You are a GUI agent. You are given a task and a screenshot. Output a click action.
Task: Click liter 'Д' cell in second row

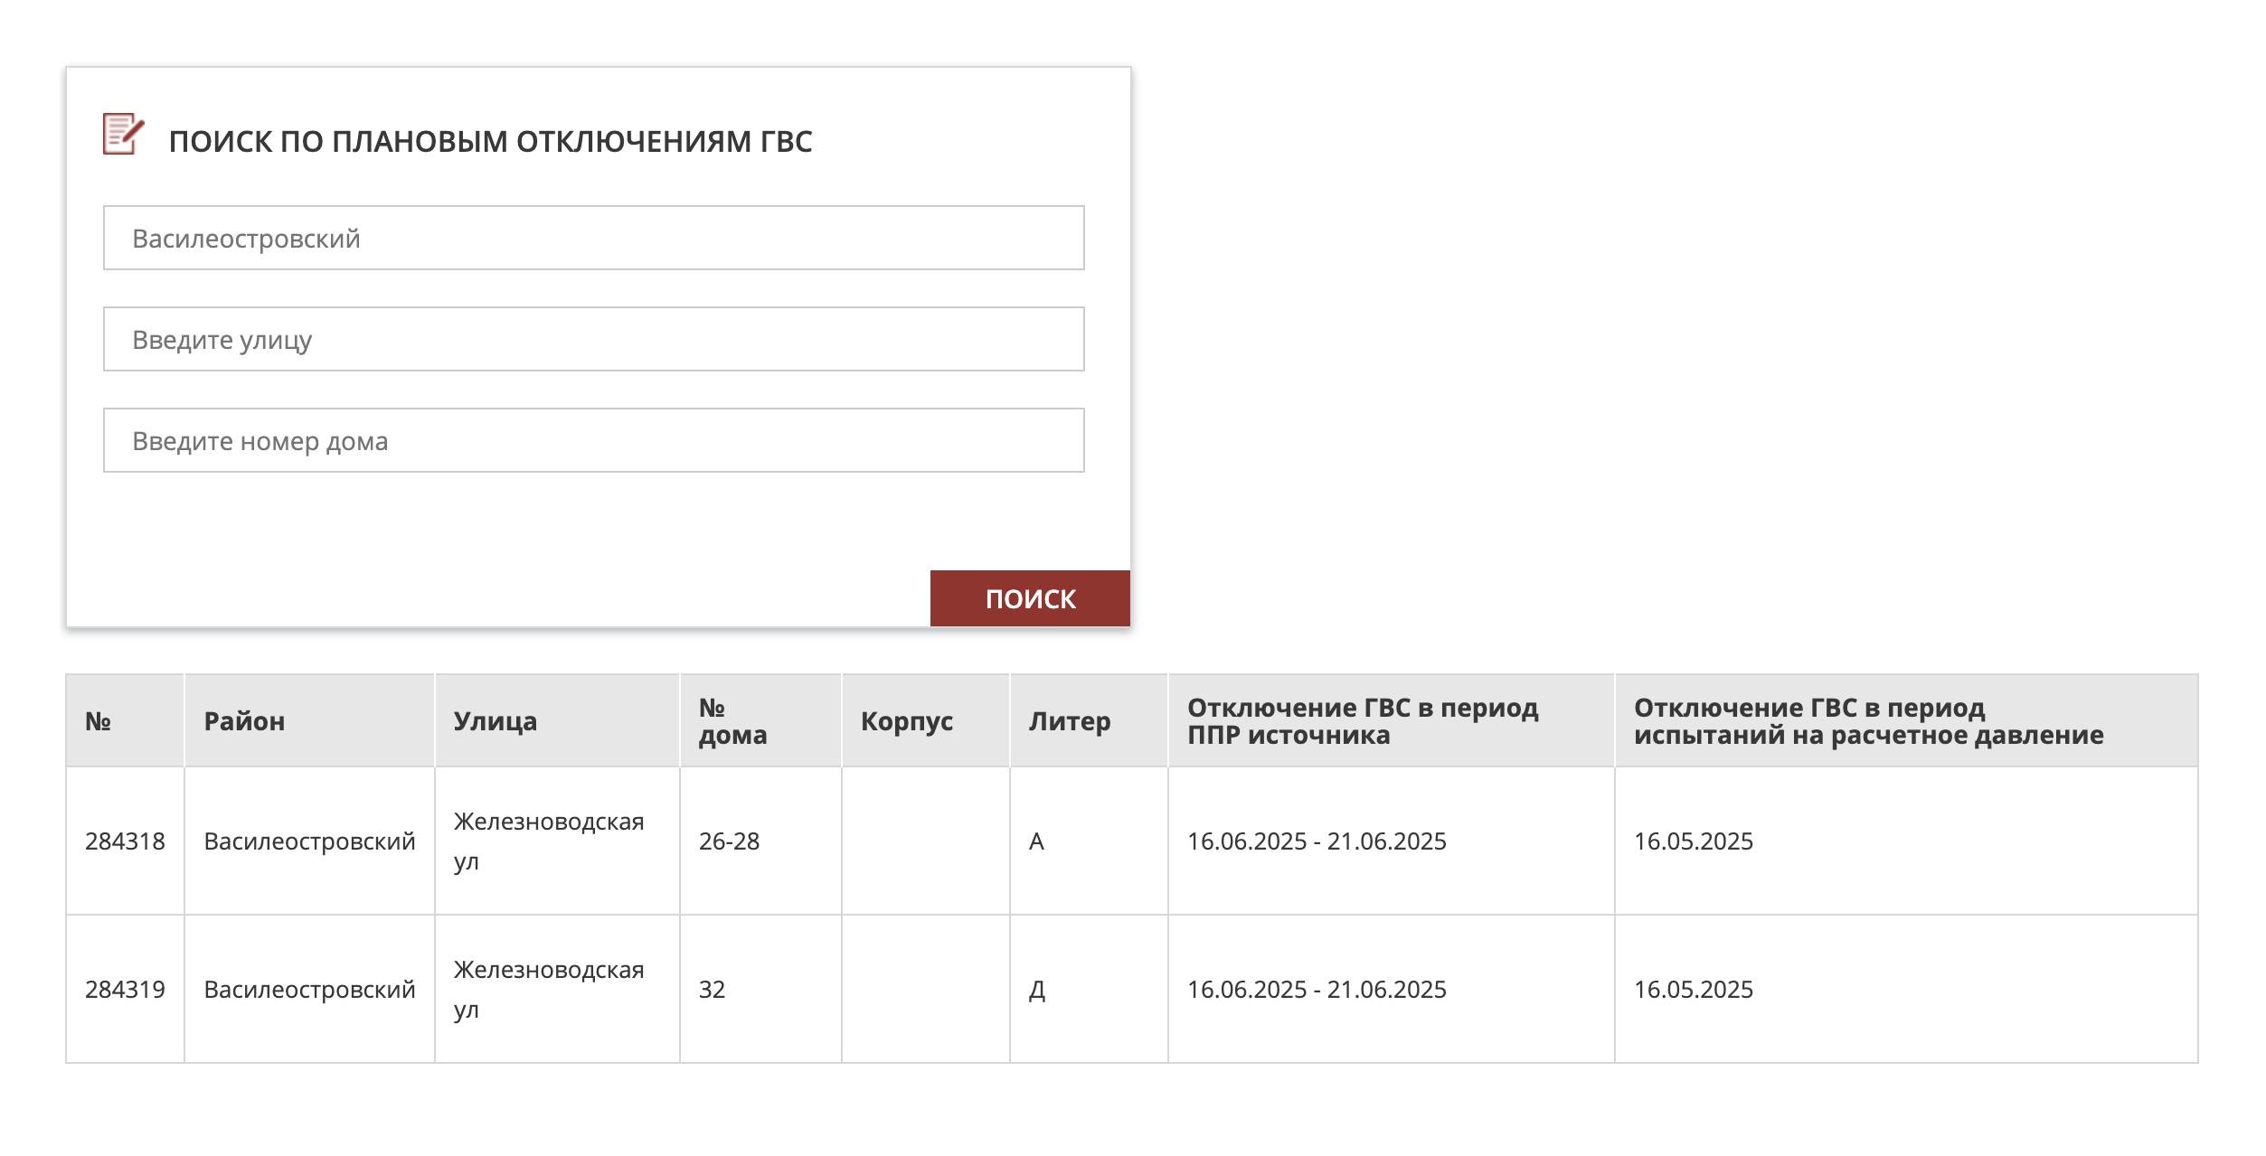click(x=1037, y=990)
